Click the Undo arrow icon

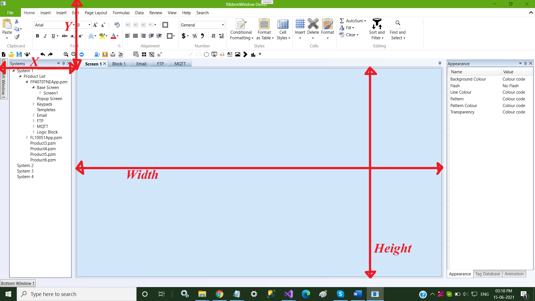click(43, 55)
